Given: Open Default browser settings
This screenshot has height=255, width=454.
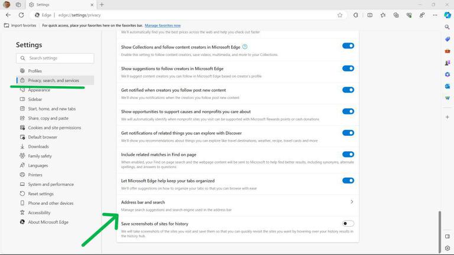Looking at the screenshot, I should (x=55, y=137).
